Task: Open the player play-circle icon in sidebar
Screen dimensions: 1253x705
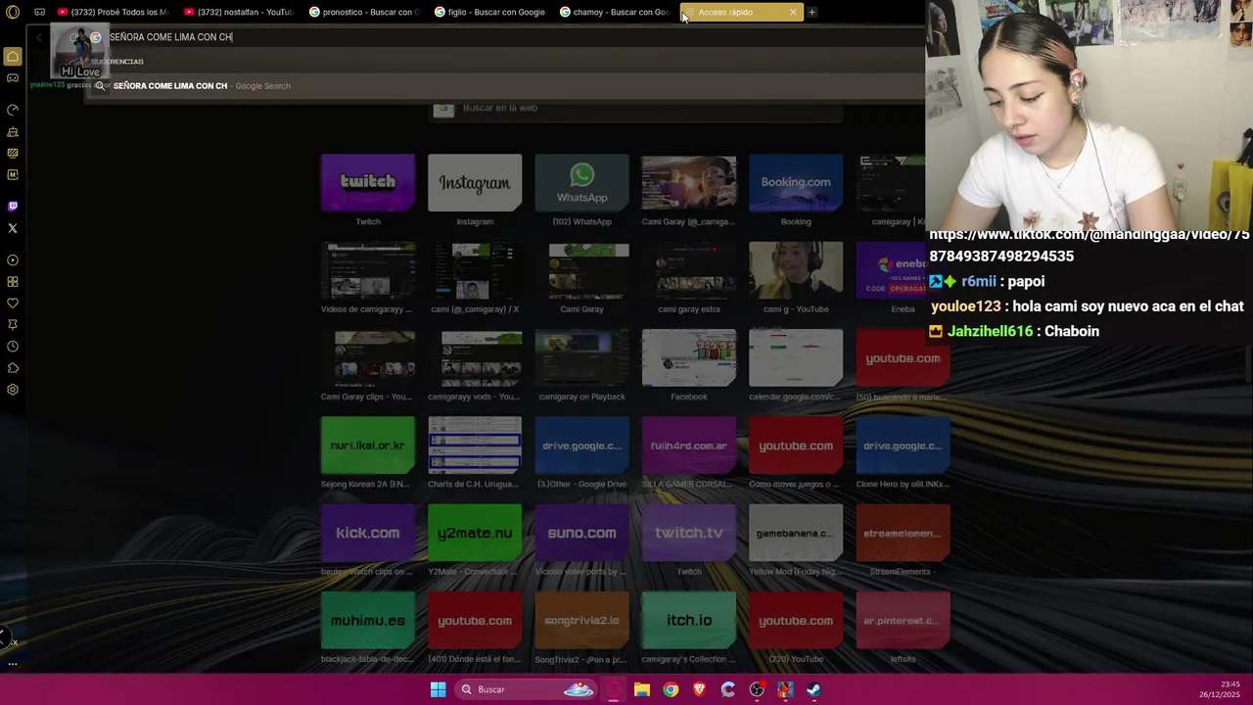Action: point(13,260)
